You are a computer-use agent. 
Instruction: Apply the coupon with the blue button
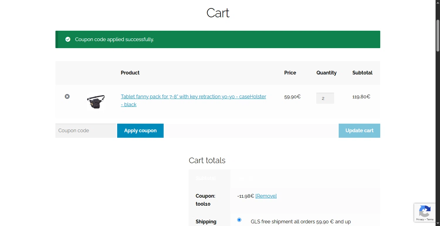click(x=140, y=131)
